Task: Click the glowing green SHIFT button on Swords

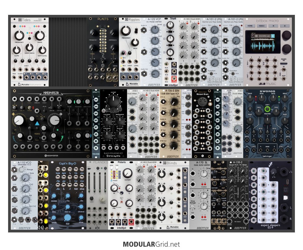Action: click(267, 109)
